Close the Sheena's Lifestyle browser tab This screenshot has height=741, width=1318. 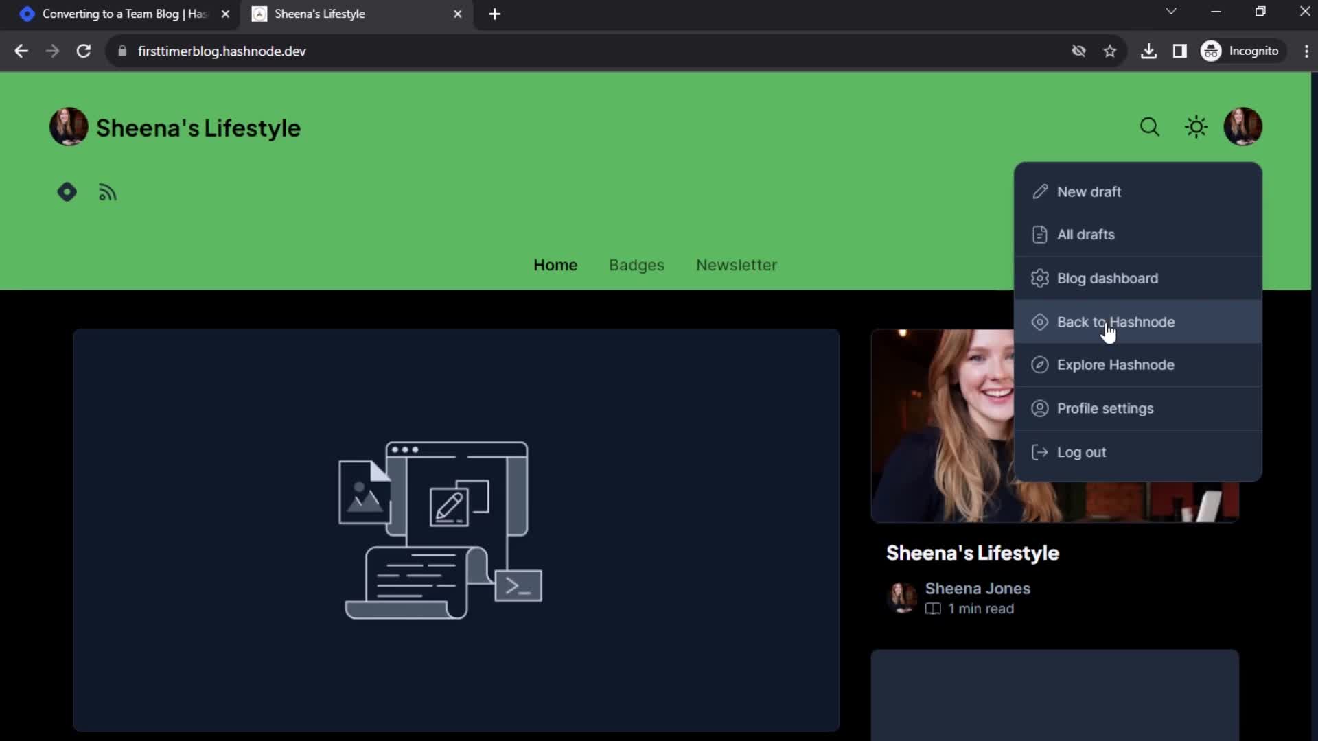pos(458,14)
